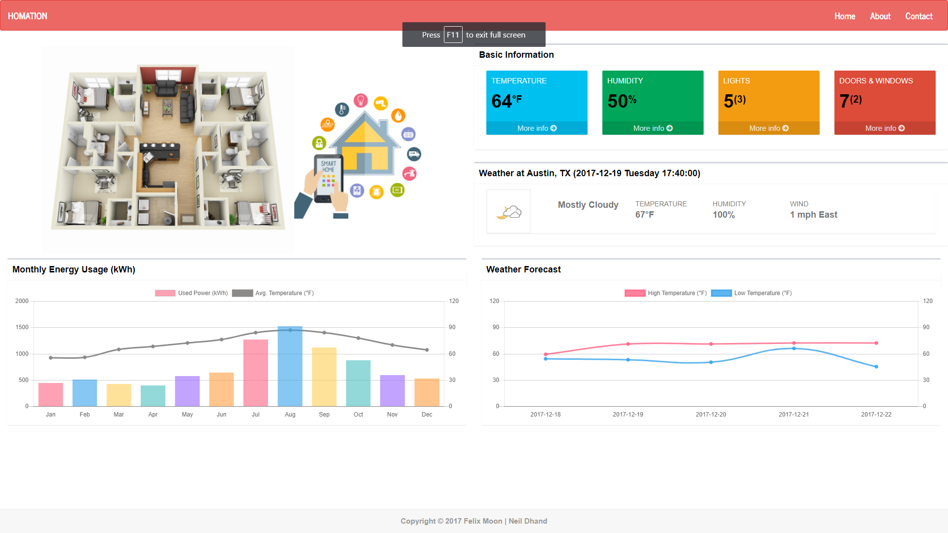Click the 3D floor plan image
Image resolution: width=948 pixels, height=533 pixels.
[168, 148]
